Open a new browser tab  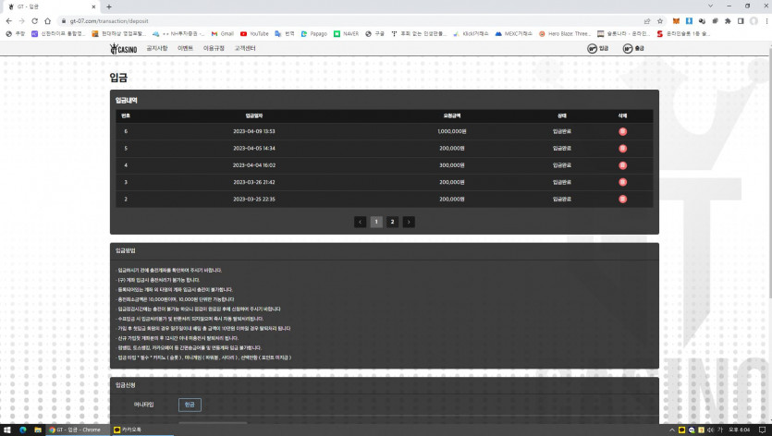109,6
